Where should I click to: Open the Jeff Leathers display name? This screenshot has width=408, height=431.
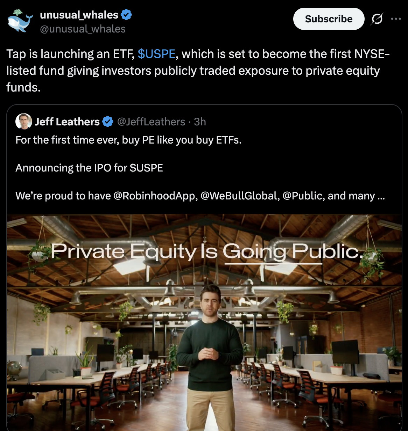67,122
